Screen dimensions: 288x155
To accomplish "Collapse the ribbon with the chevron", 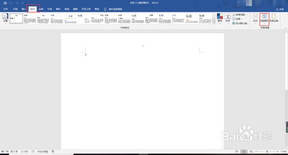I will [x=285, y=28].
